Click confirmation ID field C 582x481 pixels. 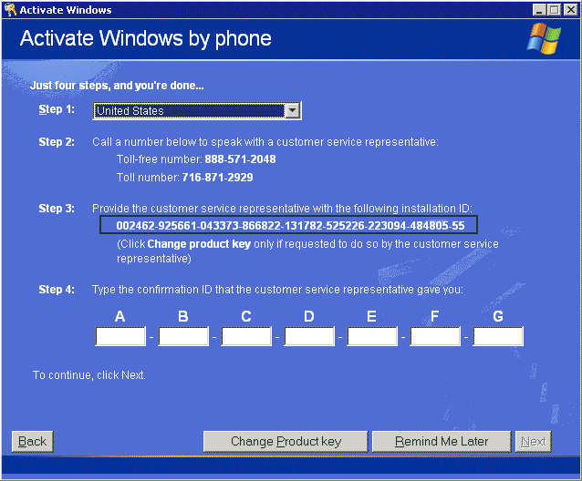coord(246,336)
